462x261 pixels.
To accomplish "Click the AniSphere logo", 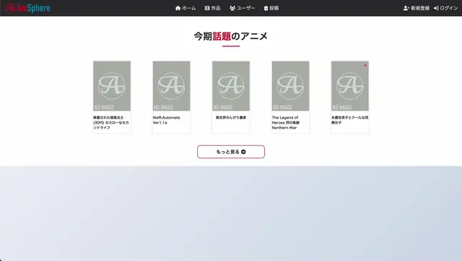I will coord(27,8).
